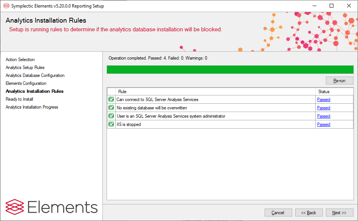Click green check icon for No existing database rule
This screenshot has width=358, height=221.
tap(111, 107)
